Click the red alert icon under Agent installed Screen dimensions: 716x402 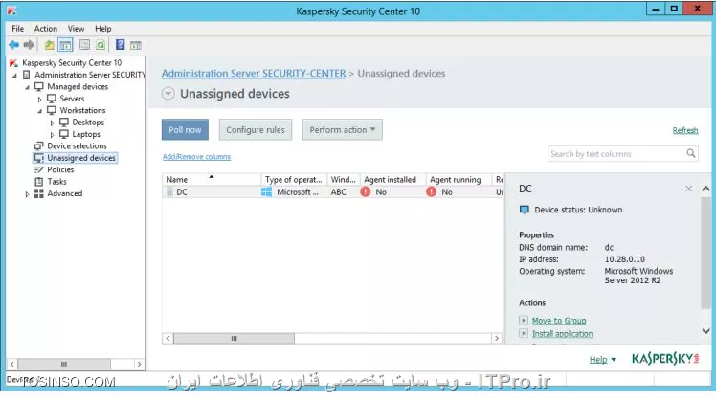click(x=366, y=191)
